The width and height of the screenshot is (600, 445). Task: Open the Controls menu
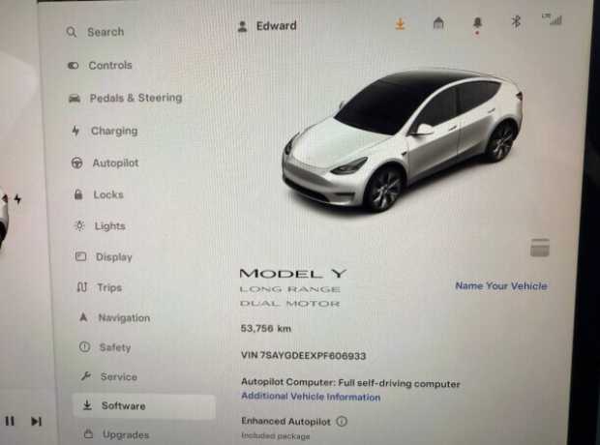tap(100, 66)
